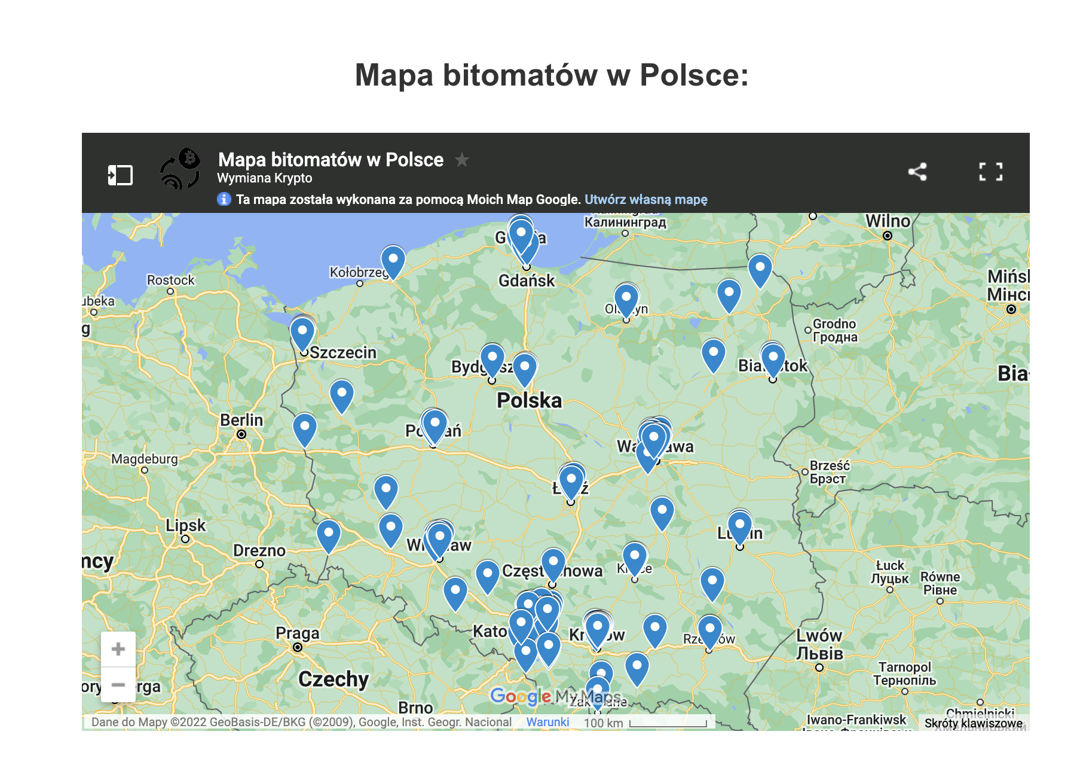Select the bitomat pin at Szczecin

(302, 332)
